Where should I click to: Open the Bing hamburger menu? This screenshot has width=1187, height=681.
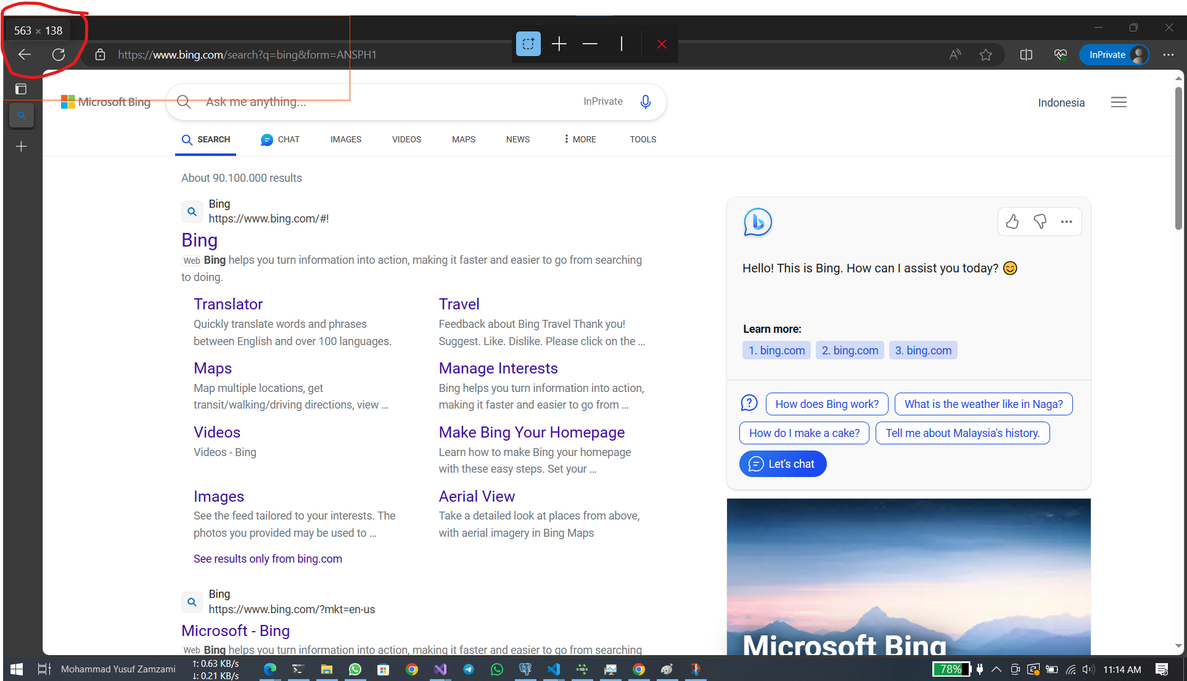[x=1119, y=102]
